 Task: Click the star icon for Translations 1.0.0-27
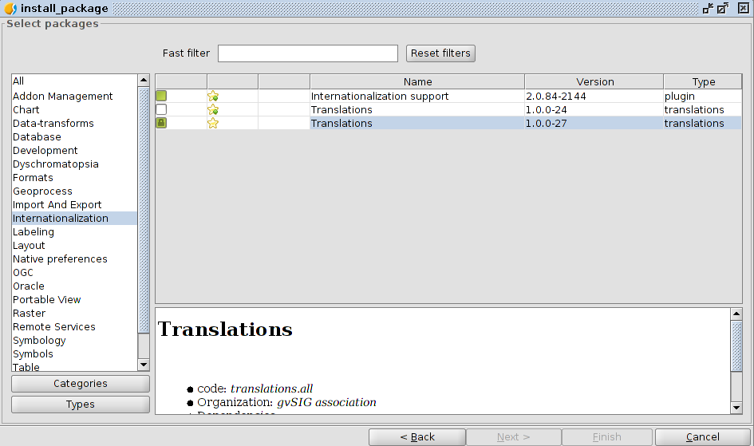click(213, 124)
